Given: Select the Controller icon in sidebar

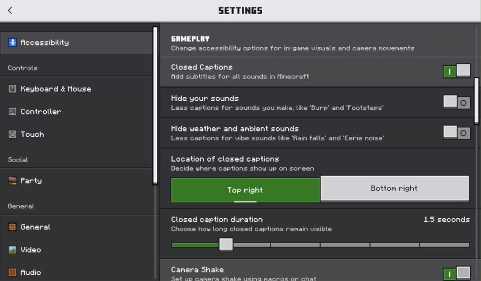Looking at the screenshot, I should 12,112.
